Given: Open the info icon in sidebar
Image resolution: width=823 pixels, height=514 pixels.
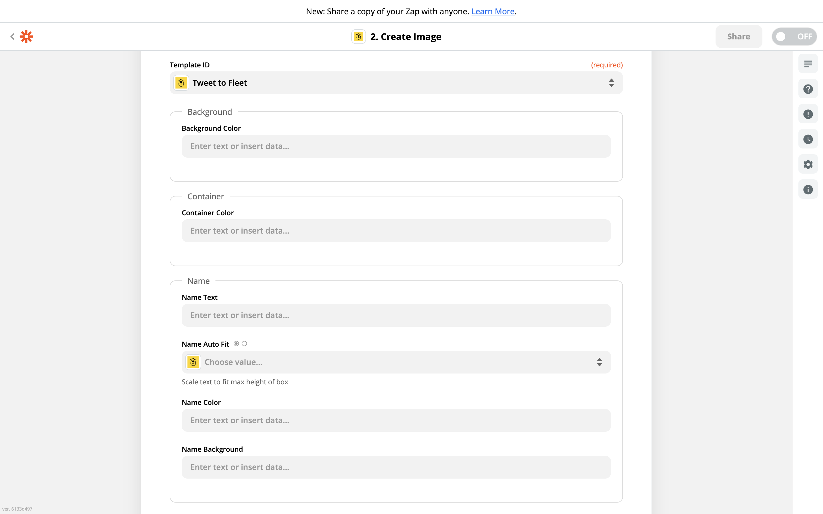Looking at the screenshot, I should (x=808, y=189).
